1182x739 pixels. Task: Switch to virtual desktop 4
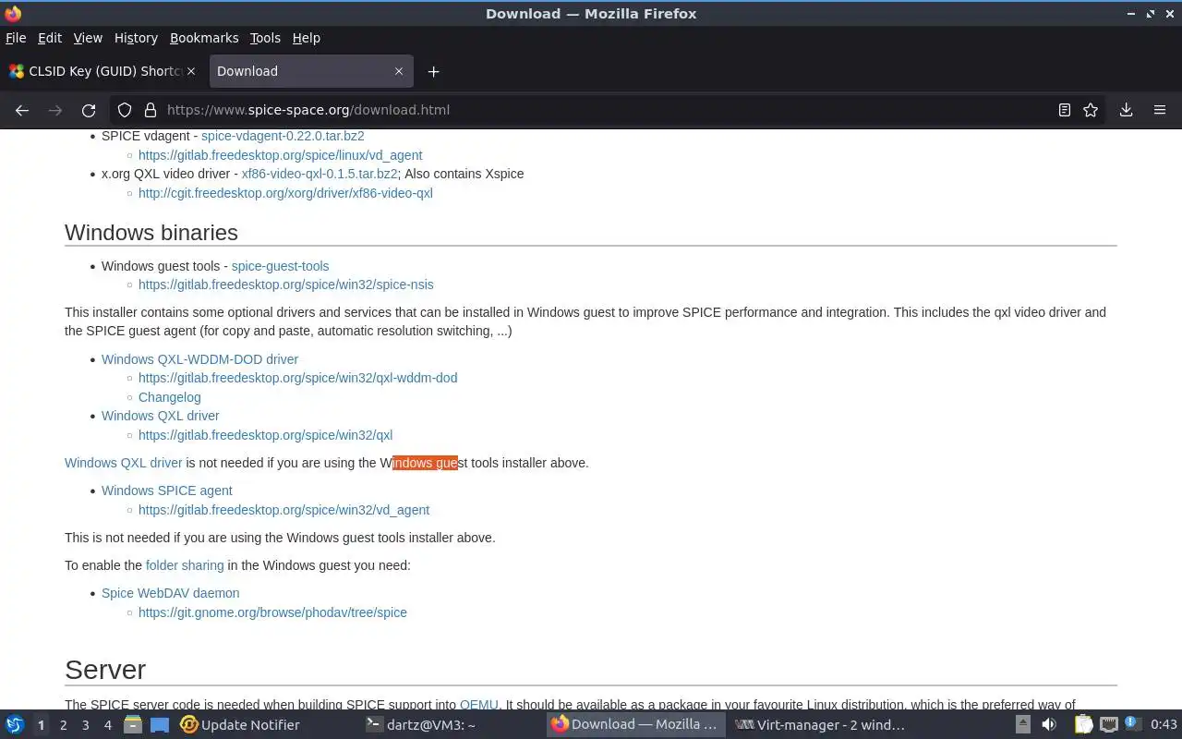point(107,725)
